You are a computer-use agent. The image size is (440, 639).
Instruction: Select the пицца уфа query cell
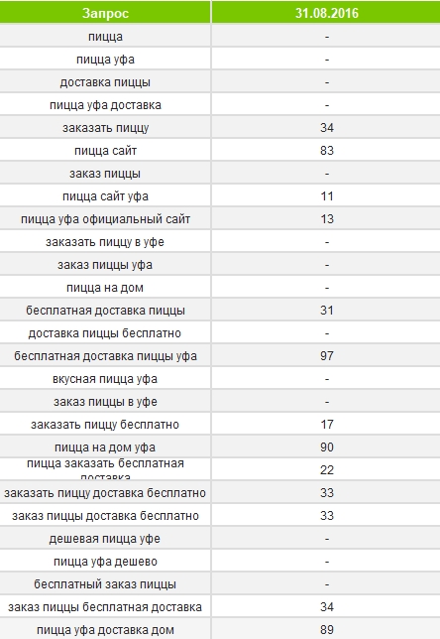105,60
